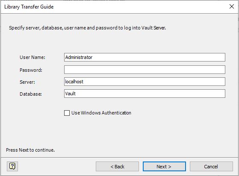
Task: Click the 'Specify server, database' instruction text
Action: tap(87, 28)
